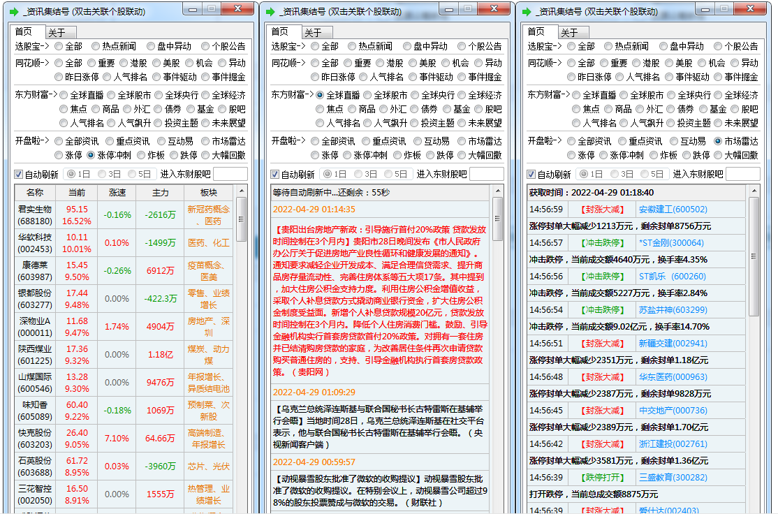Click the scroll-up arrow of the left window list
778x514 pixels.
242,191
